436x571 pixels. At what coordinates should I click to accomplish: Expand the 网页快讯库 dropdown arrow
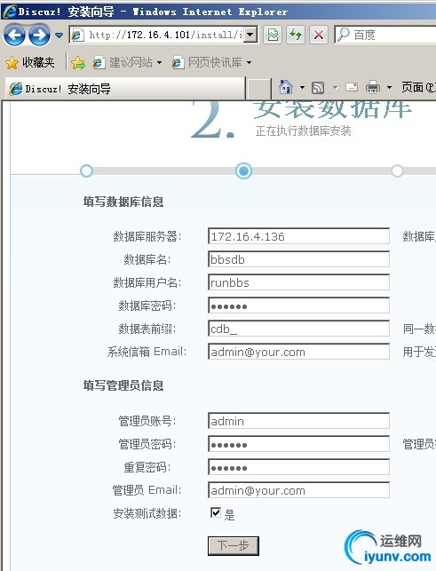[250, 63]
